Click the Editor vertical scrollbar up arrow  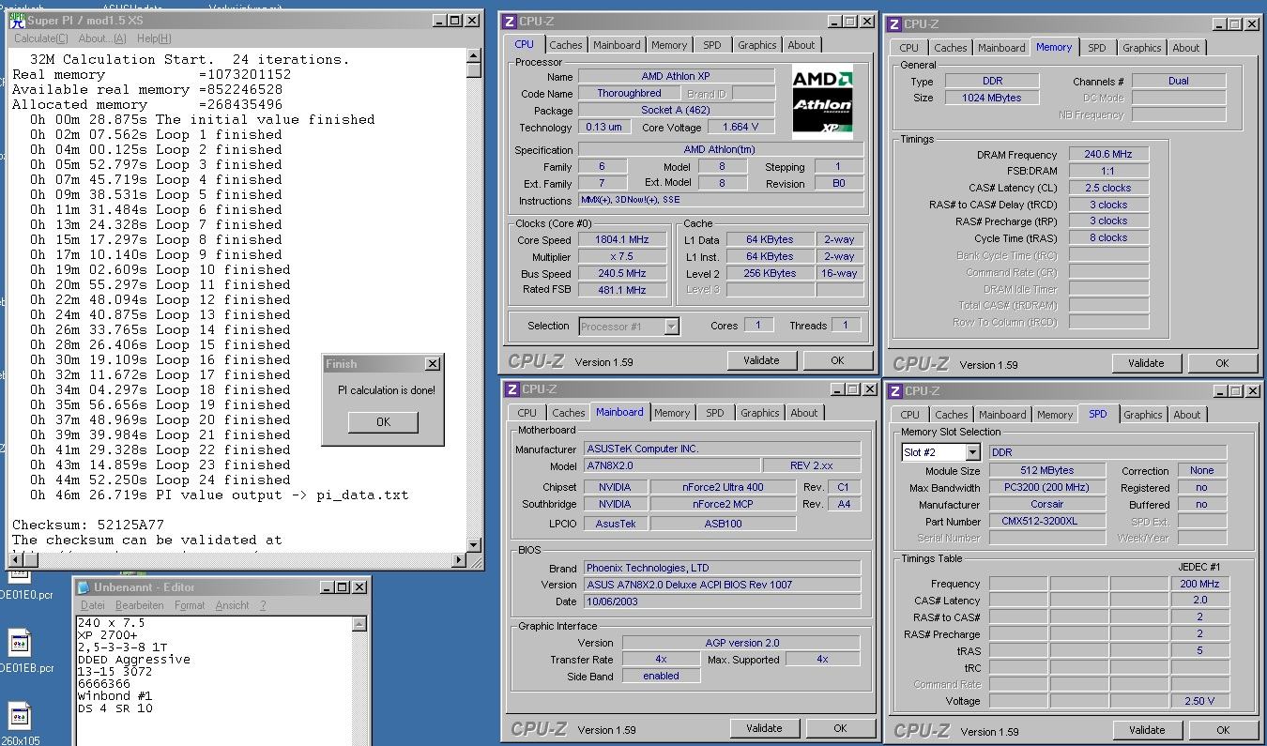pyautogui.click(x=360, y=624)
